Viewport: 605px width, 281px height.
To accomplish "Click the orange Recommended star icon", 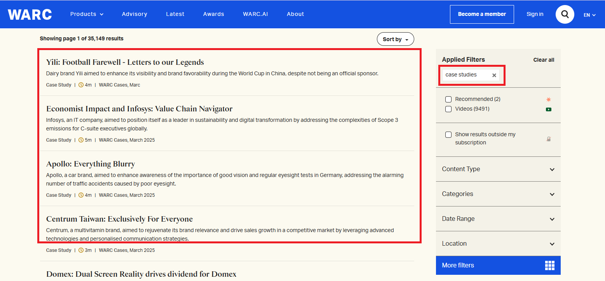I will coord(548,99).
